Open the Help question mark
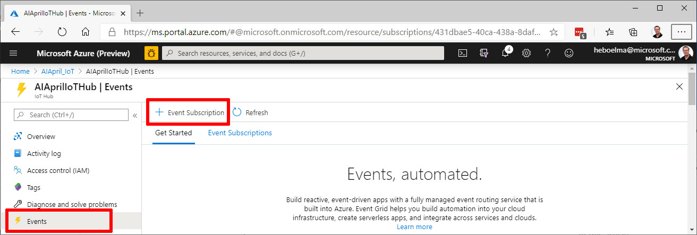 click(x=548, y=53)
